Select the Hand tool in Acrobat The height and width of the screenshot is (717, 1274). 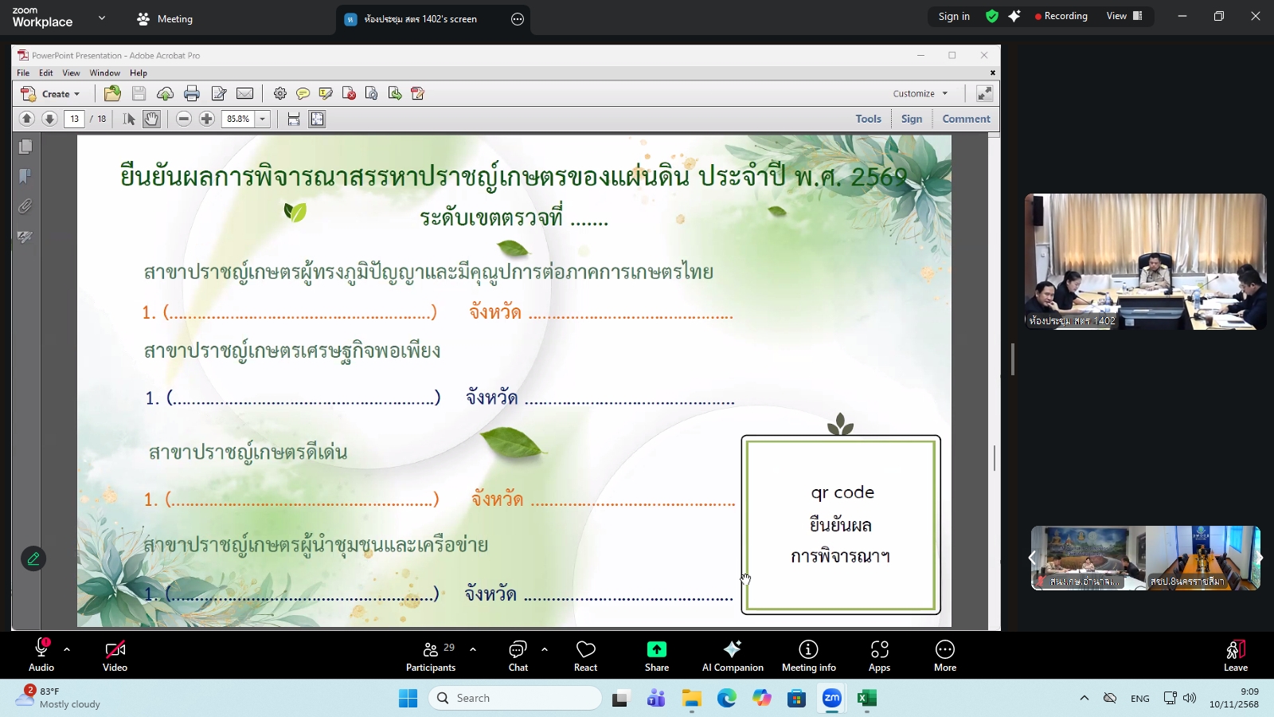tap(151, 119)
